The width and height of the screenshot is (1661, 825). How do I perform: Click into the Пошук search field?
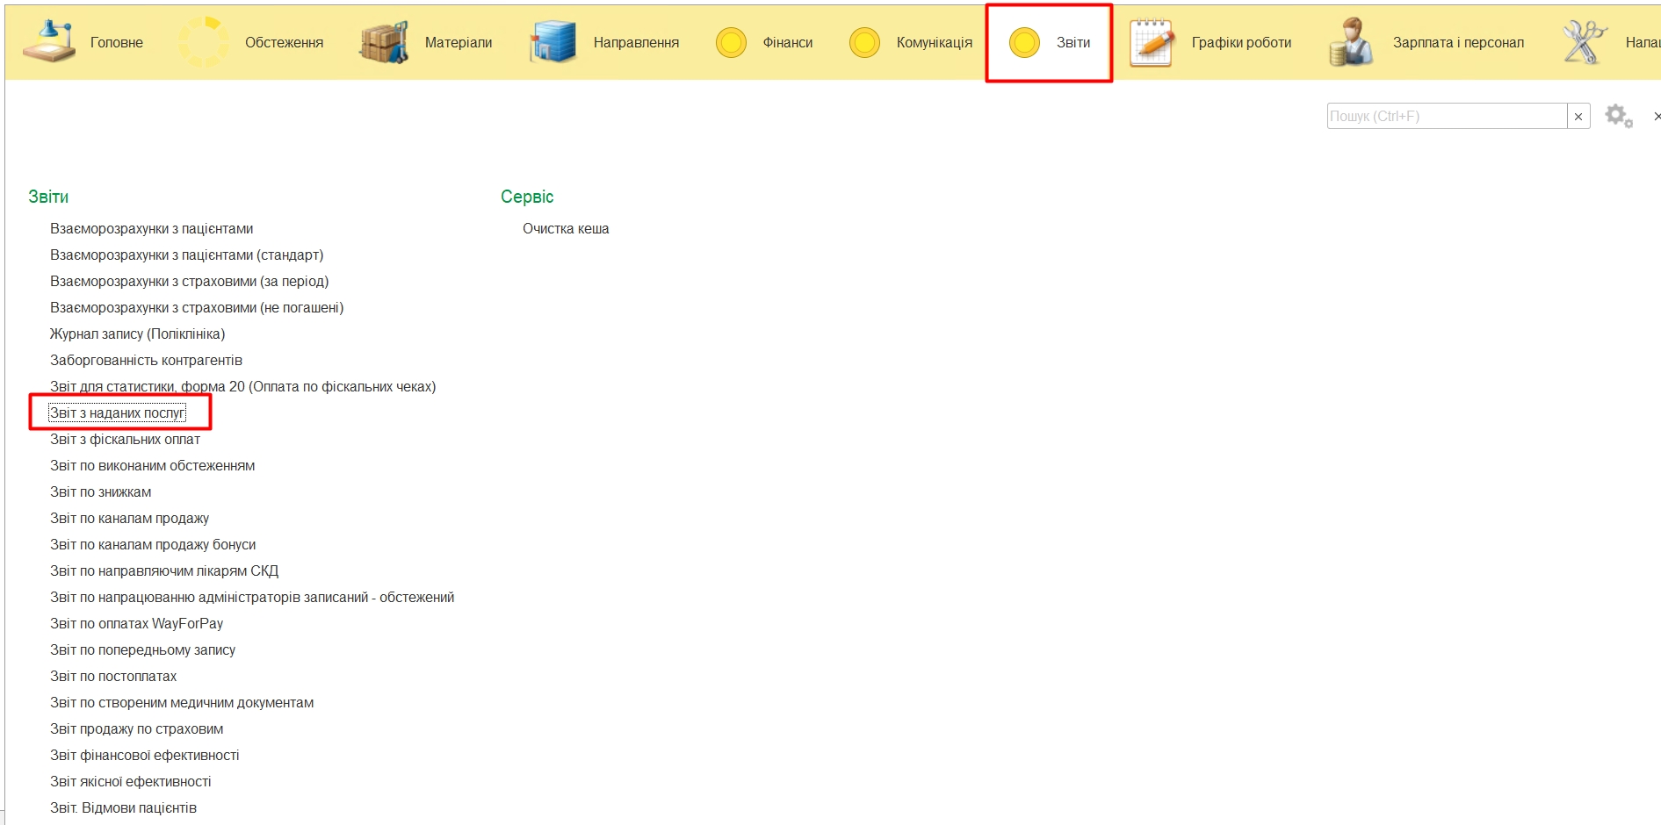(x=1446, y=117)
